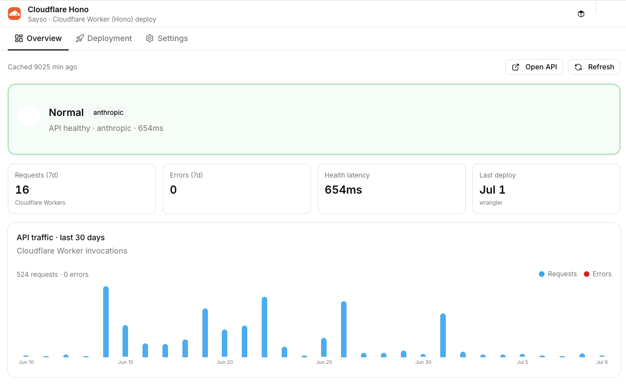Click the 'Jun 10' axis label
This screenshot has height=385, width=626.
[27, 362]
